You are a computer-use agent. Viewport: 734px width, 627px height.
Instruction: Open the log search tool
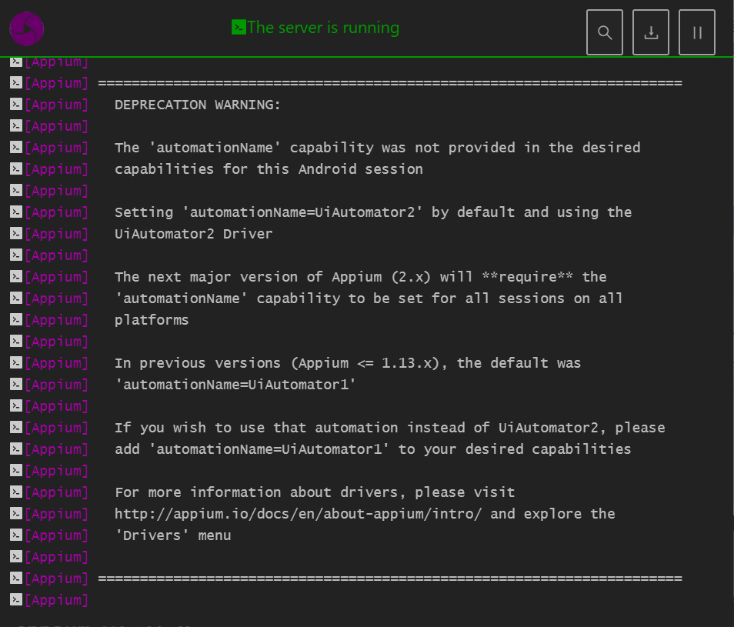pyautogui.click(x=604, y=32)
